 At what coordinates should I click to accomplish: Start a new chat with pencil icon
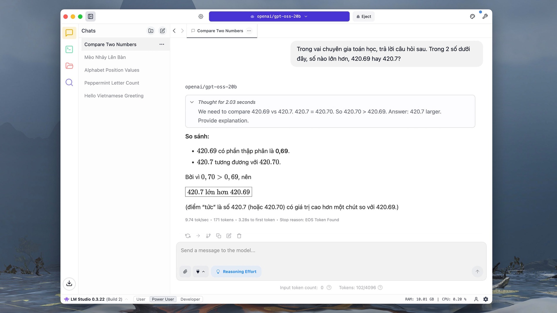pyautogui.click(x=162, y=31)
